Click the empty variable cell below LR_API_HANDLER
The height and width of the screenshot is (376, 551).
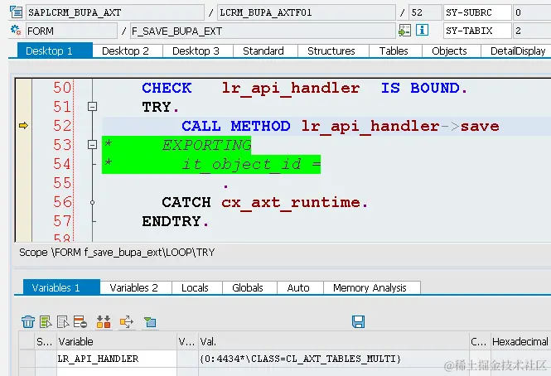(117, 372)
